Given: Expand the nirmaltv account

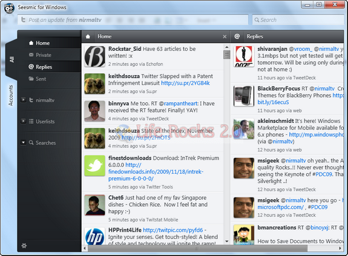Looking at the screenshot, I should (24, 100).
